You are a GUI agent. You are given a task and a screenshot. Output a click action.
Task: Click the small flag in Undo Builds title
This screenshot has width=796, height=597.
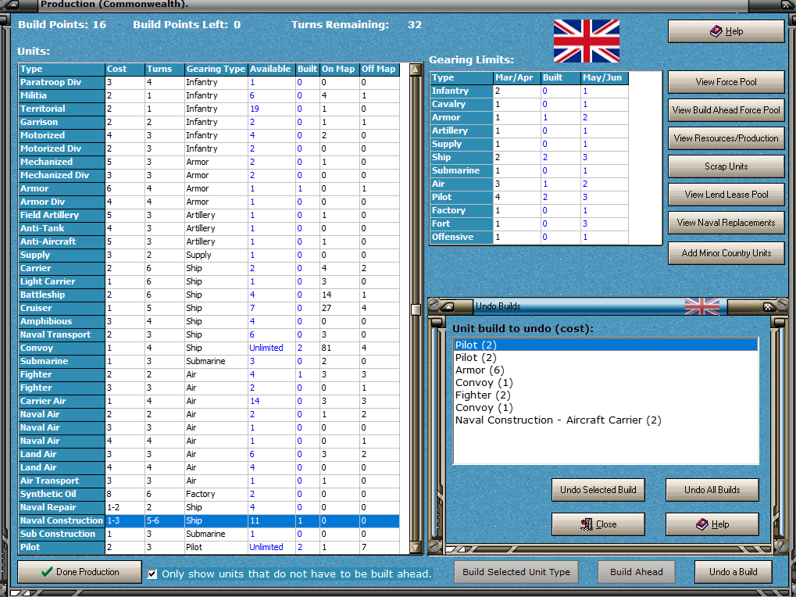pyautogui.click(x=702, y=306)
